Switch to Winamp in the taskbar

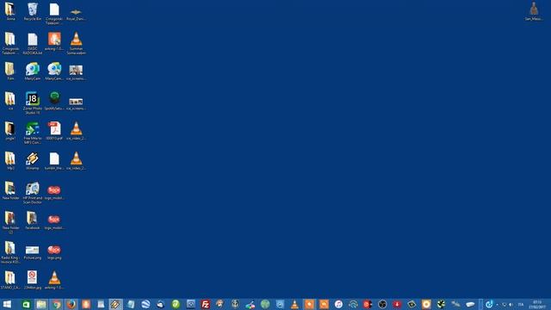coord(115,304)
